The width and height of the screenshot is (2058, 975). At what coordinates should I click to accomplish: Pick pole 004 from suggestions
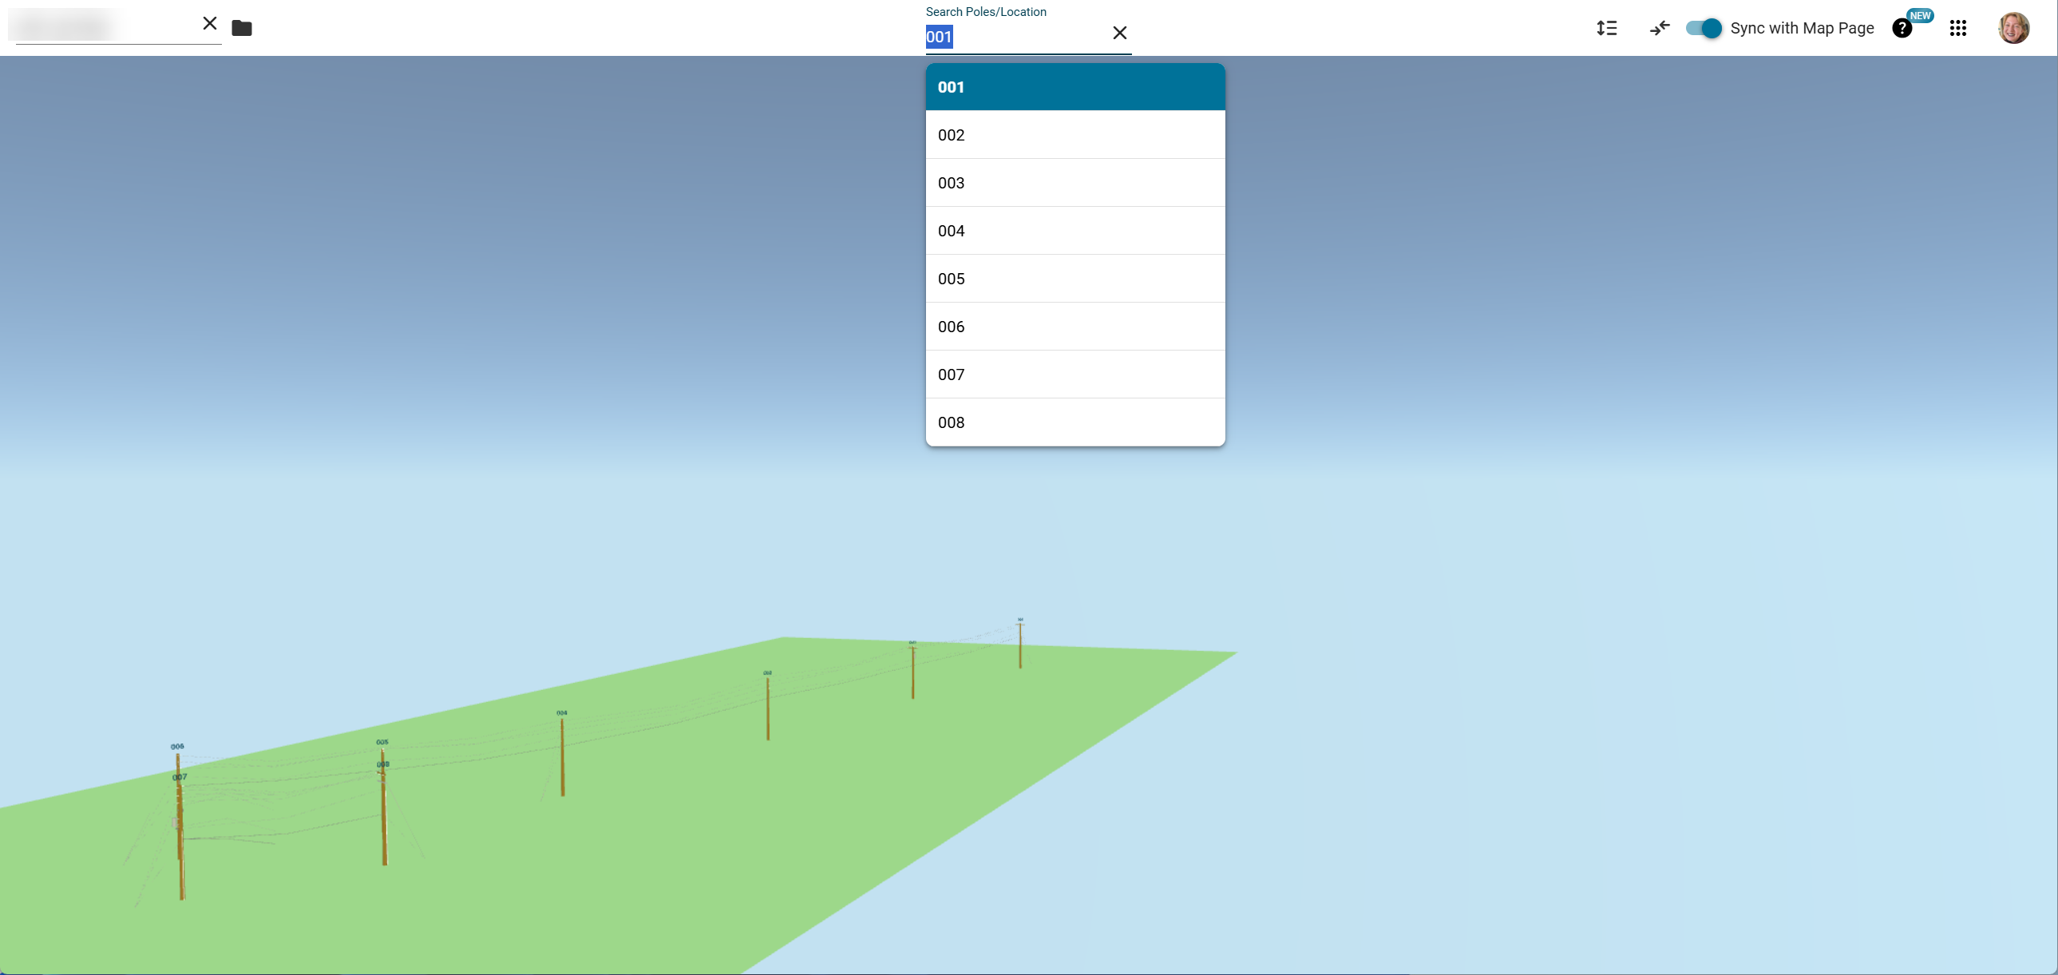click(x=1075, y=231)
